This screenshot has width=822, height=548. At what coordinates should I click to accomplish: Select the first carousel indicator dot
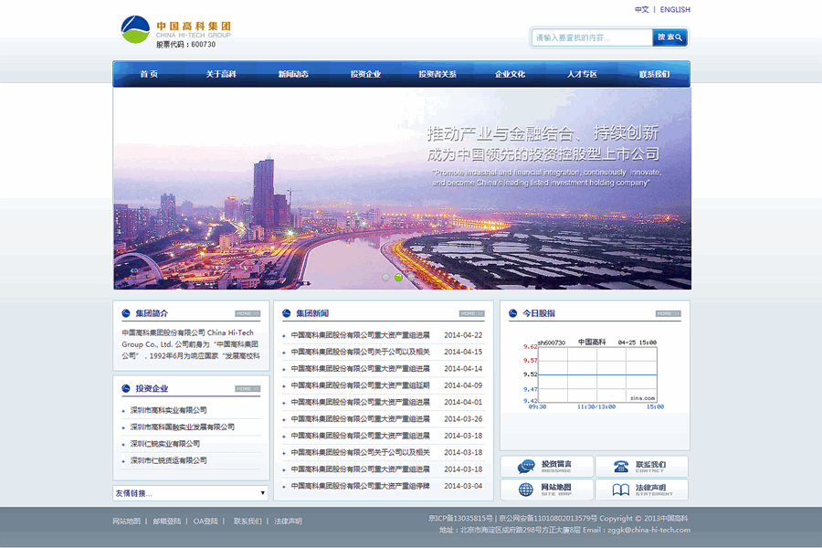385,277
